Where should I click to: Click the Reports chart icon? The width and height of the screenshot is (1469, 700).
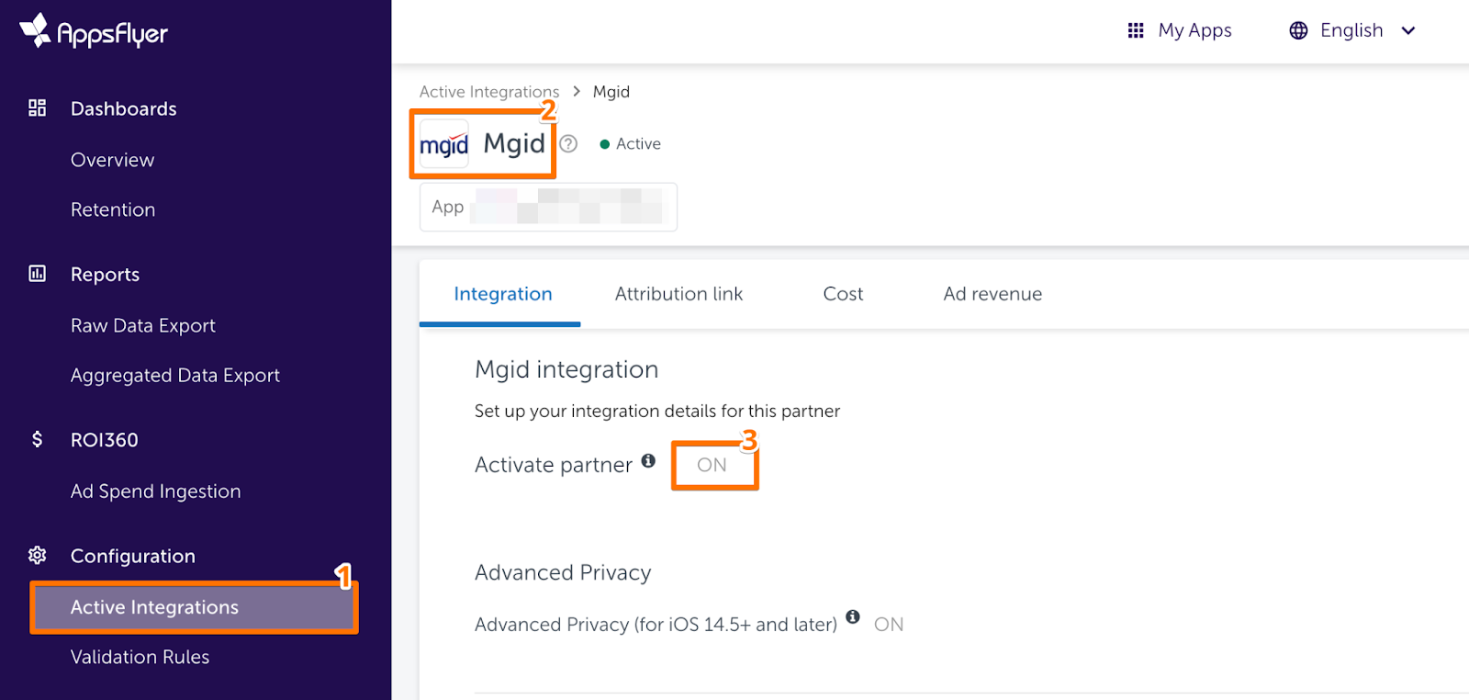(x=37, y=274)
